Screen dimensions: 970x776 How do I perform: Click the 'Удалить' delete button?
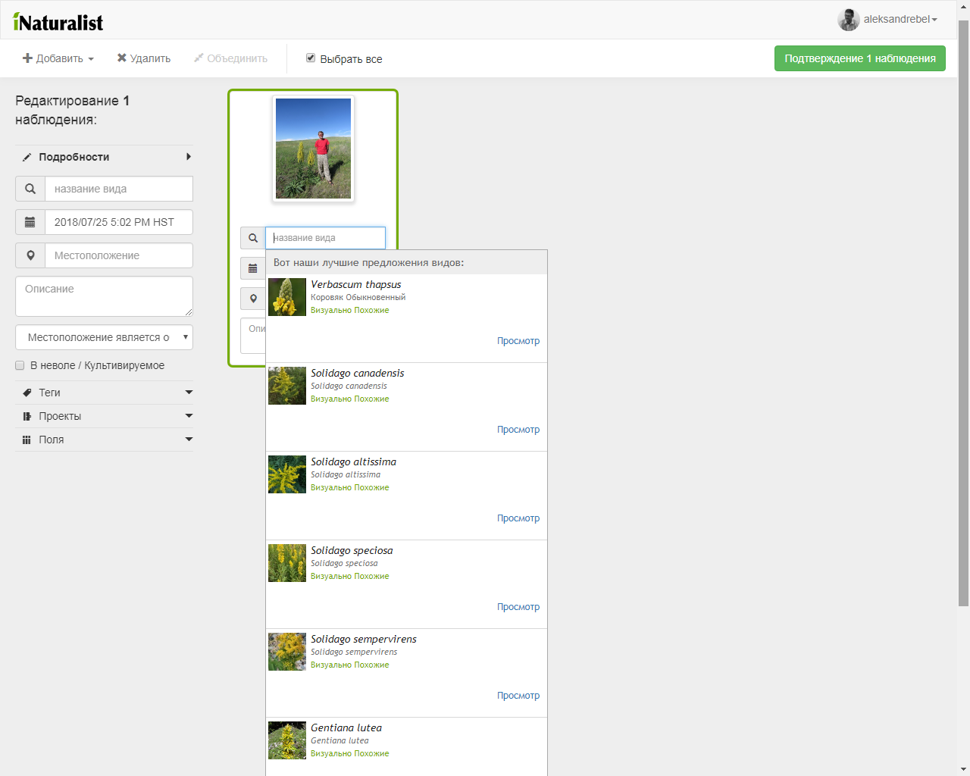click(x=144, y=58)
